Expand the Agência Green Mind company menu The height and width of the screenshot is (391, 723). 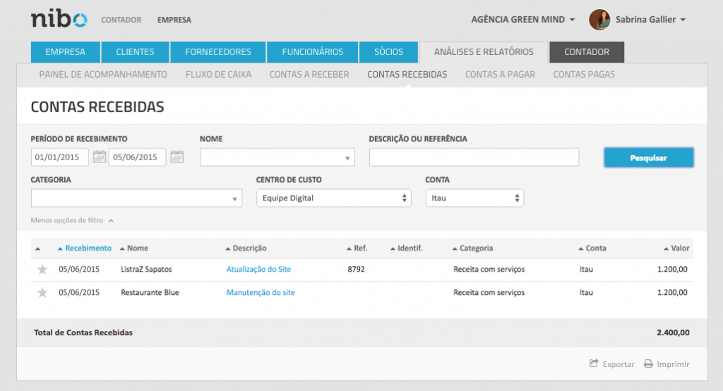point(522,20)
